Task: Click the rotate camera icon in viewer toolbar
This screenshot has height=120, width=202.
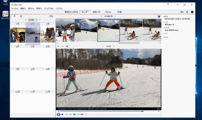Action: pyautogui.click(x=67, y=46)
